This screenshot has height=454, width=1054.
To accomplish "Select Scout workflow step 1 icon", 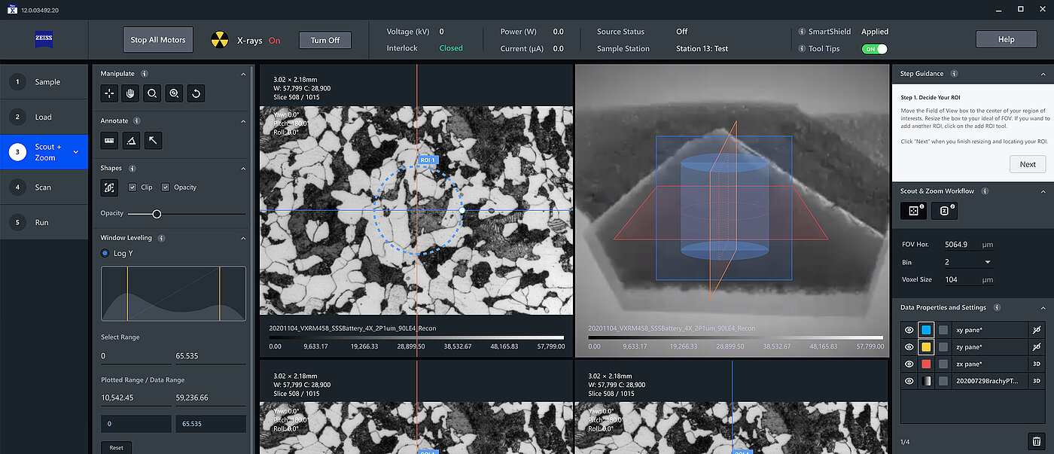I will pyautogui.click(x=913, y=211).
